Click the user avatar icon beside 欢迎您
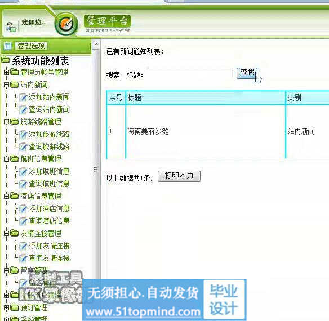Image resolution: width=329 pixels, height=321 pixels. tap(11, 26)
